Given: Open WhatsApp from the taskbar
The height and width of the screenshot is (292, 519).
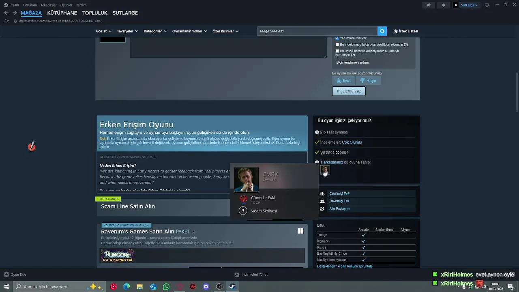Looking at the screenshot, I should tap(166, 287).
